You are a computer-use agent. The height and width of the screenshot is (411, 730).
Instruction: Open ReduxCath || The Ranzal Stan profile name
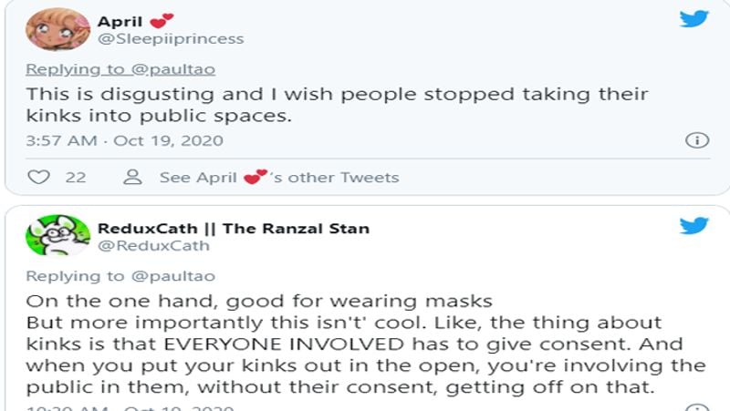pyautogui.click(x=234, y=228)
